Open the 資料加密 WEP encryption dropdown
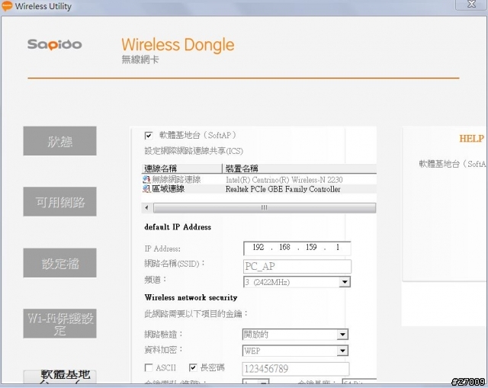 (342, 351)
